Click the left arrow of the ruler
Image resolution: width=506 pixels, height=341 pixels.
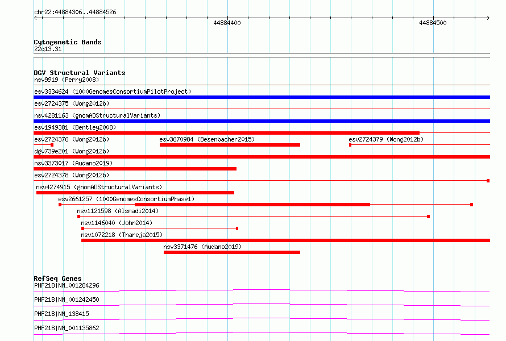pyautogui.click(x=35, y=18)
